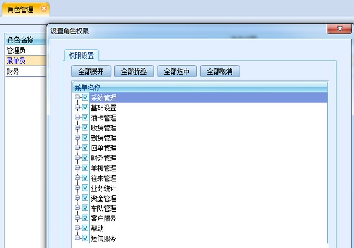The image size is (354, 248).
Task: Select the 往来管理 menu row label
Action: (x=103, y=178)
